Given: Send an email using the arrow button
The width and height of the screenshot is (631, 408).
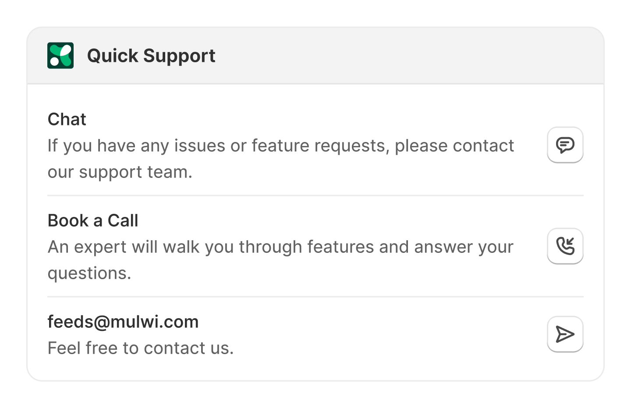Looking at the screenshot, I should coord(565,334).
